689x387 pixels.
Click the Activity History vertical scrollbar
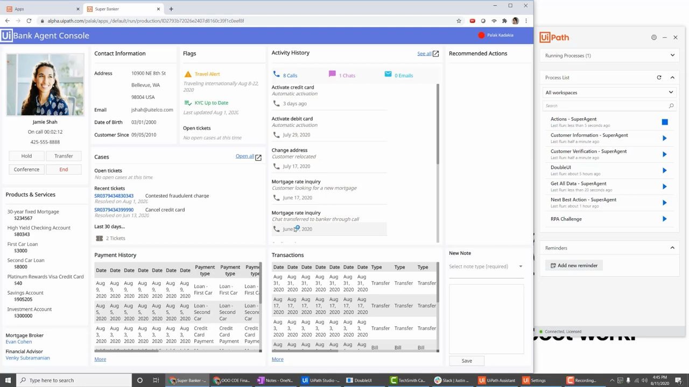coord(438,124)
